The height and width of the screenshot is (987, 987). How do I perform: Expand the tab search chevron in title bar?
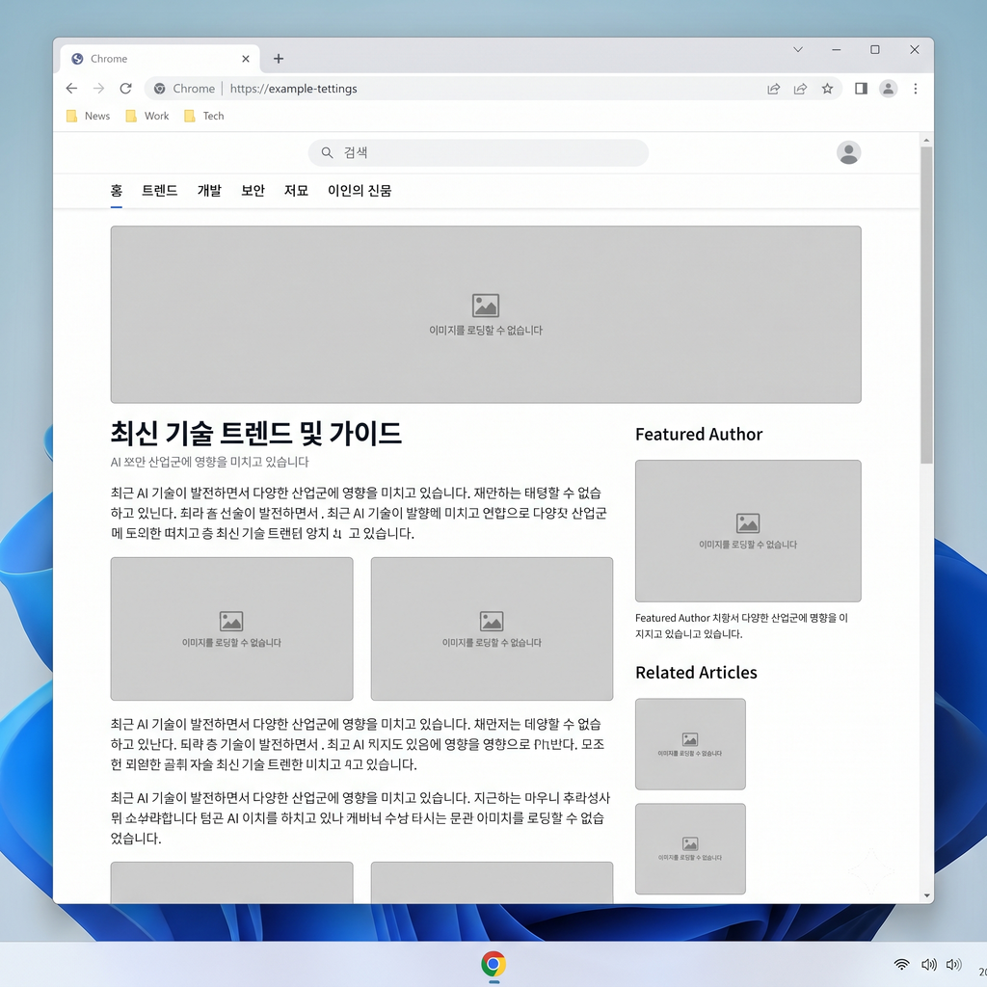point(797,50)
